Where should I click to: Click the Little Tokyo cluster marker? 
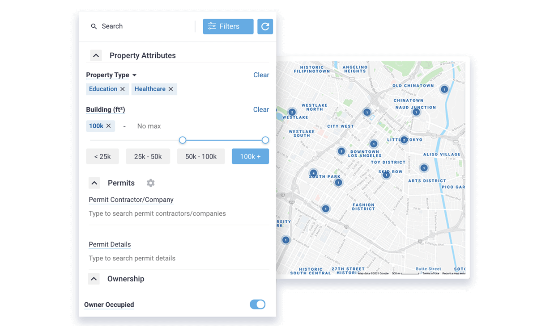[404, 140]
